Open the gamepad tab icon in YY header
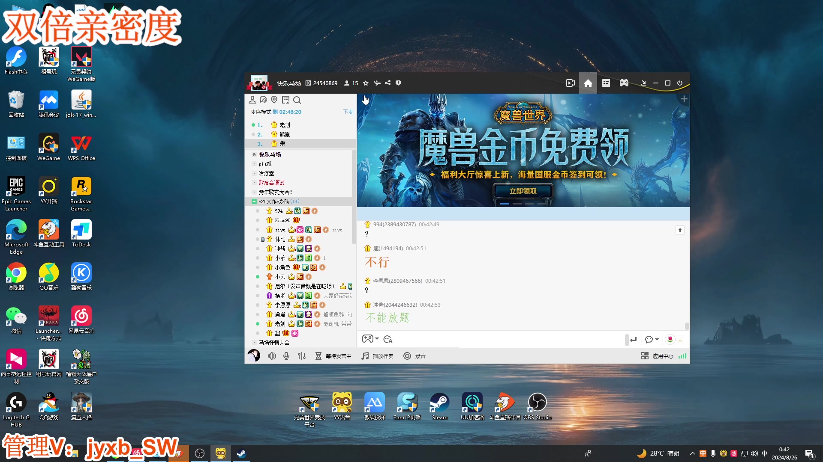Viewport: 823px width, 462px height. click(624, 83)
